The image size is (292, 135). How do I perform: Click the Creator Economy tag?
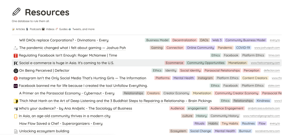176,93
